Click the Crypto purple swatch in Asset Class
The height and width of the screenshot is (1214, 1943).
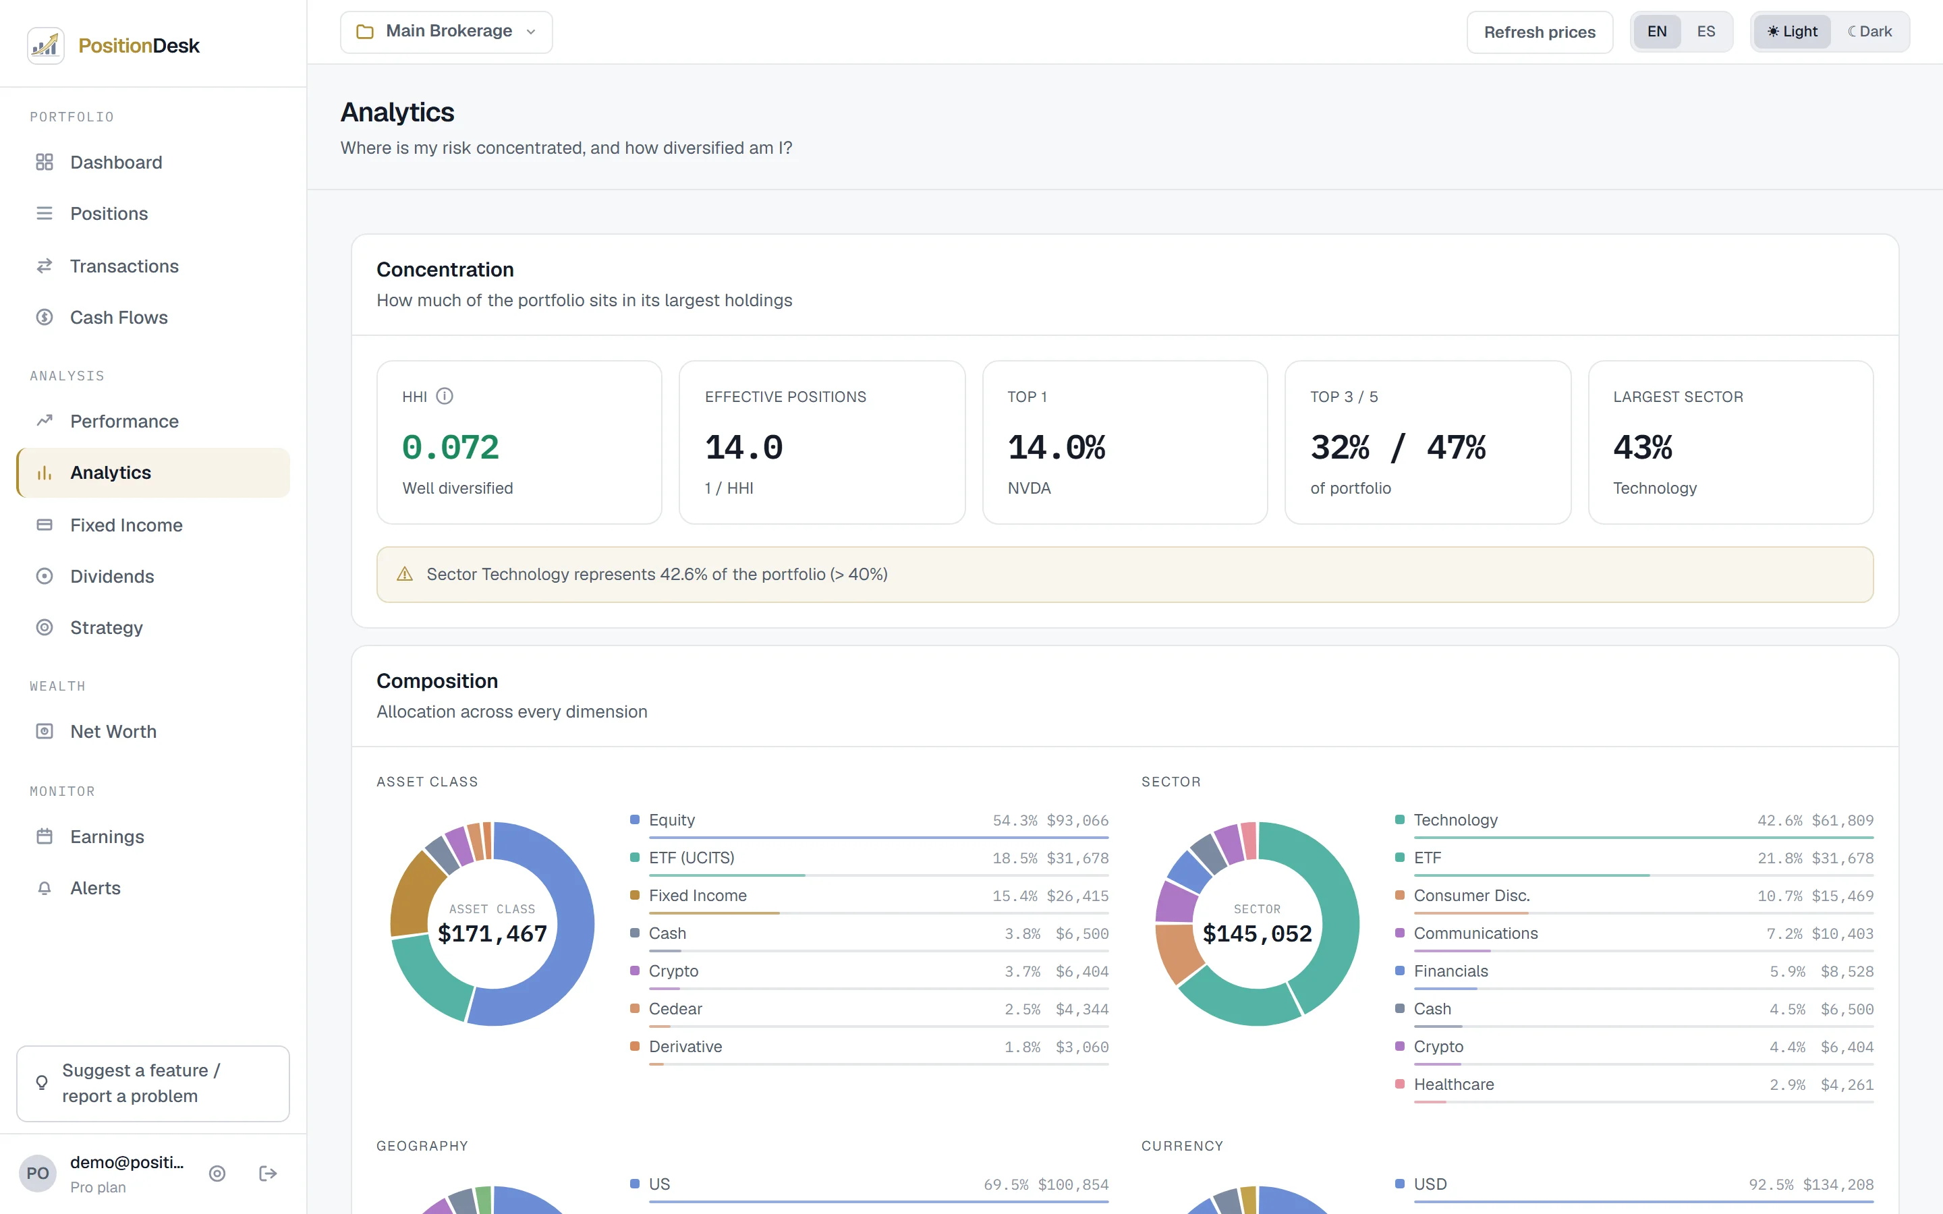click(x=634, y=971)
